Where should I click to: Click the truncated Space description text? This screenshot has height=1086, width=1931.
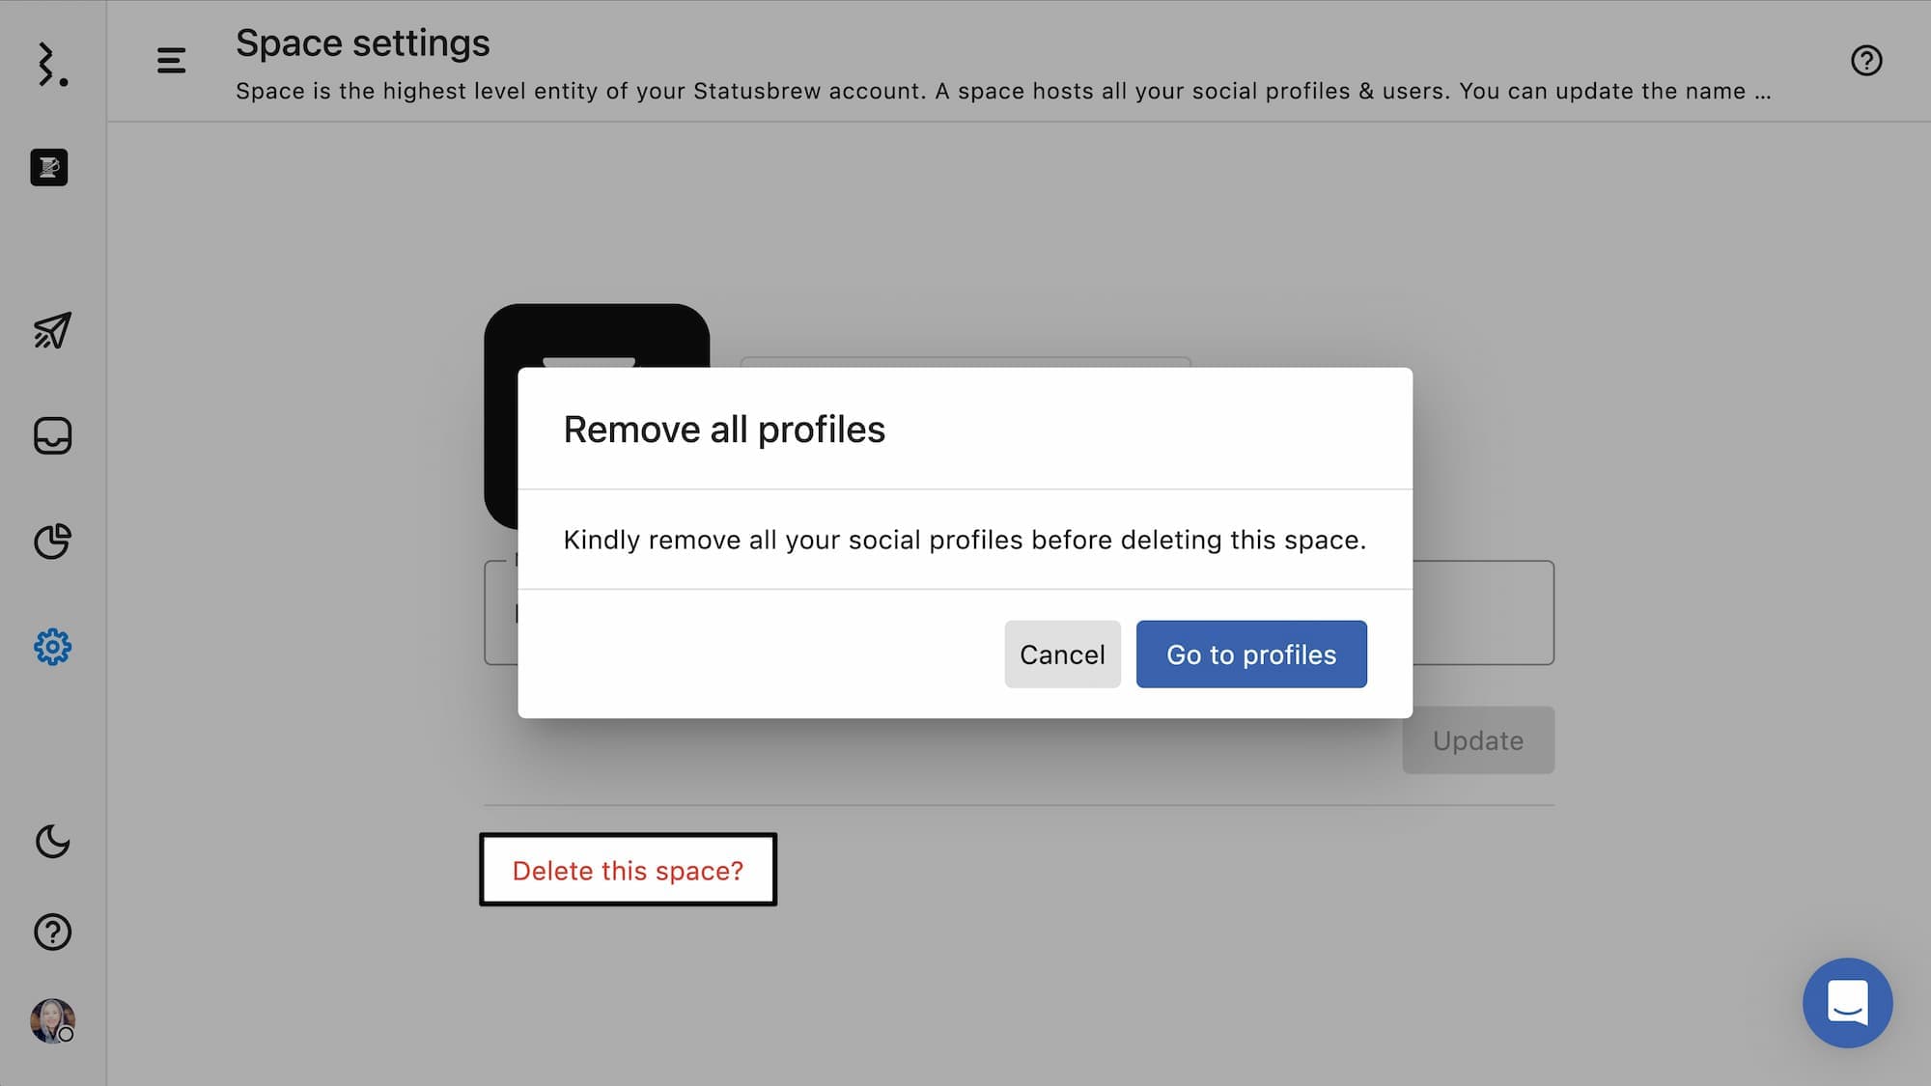tap(1003, 92)
